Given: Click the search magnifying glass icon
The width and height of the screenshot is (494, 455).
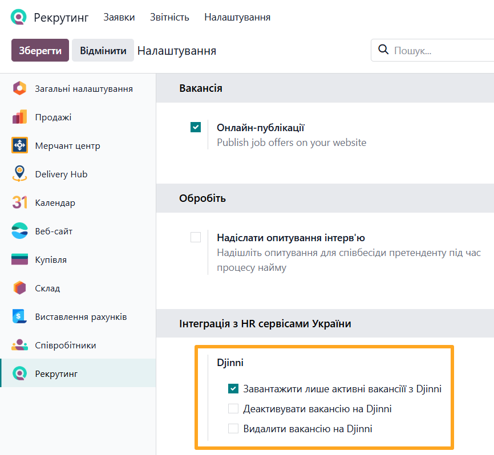Looking at the screenshot, I should [x=383, y=50].
